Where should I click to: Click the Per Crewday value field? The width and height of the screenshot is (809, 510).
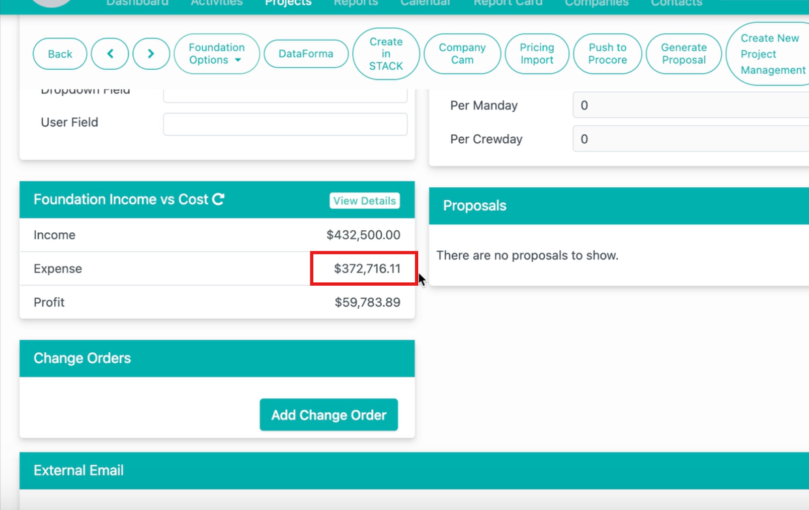[x=691, y=138]
